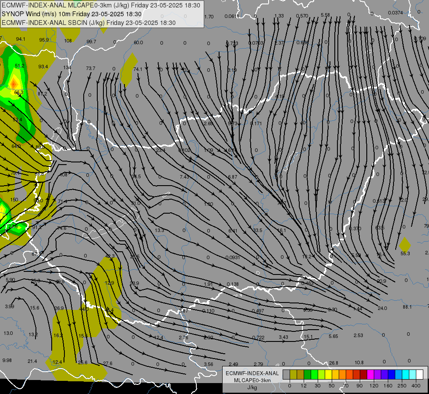Click the map value 87.2
The image size is (429, 394).
43,94
